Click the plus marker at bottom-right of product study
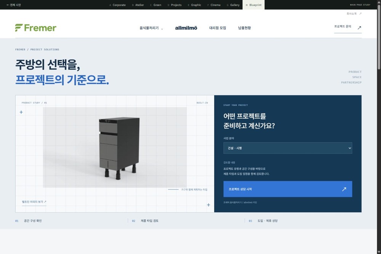The height and width of the screenshot is (254, 381). 208,205
